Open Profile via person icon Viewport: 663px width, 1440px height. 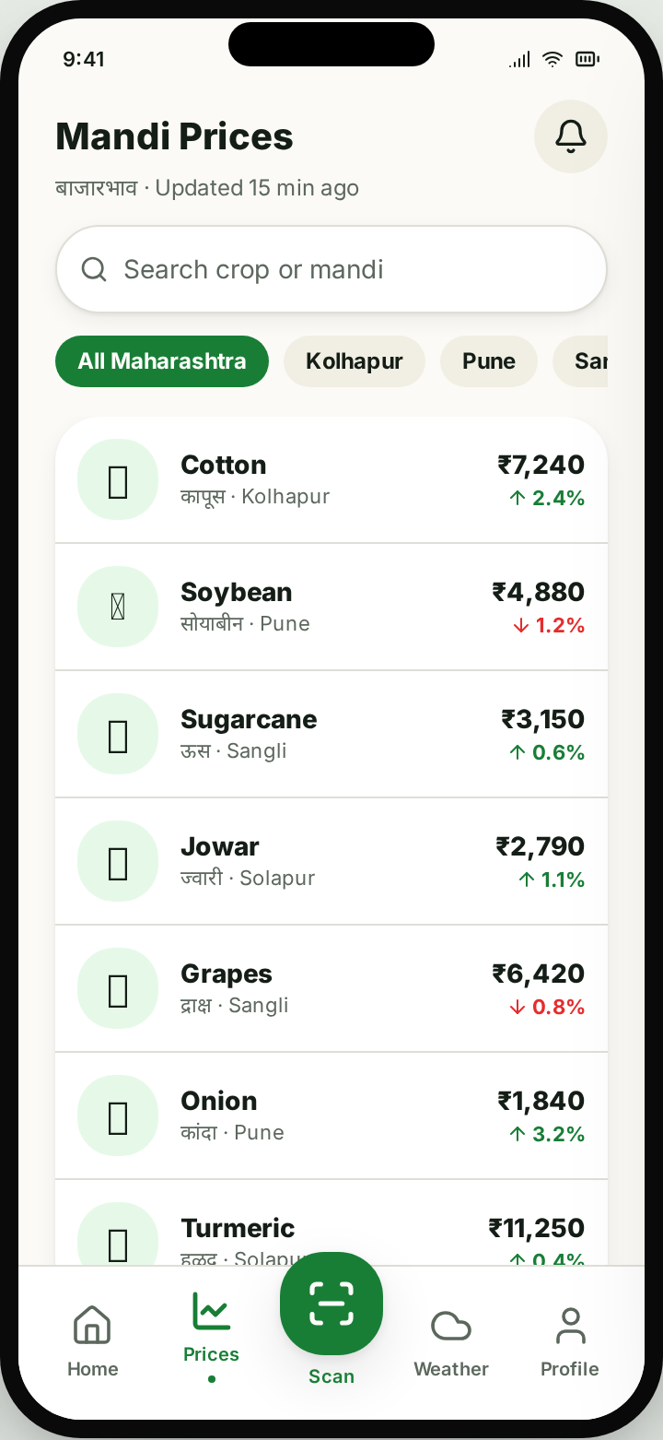570,1326
